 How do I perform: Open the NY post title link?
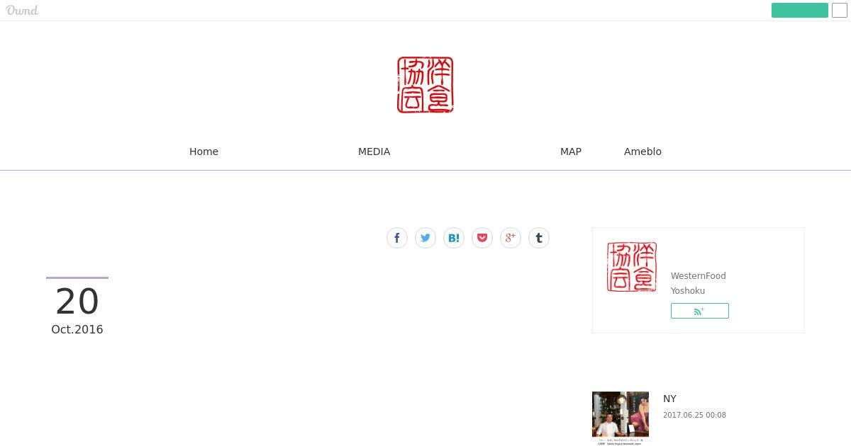[x=669, y=399]
